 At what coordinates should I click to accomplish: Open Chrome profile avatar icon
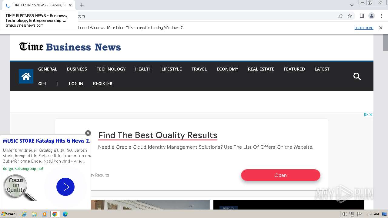click(x=371, y=16)
